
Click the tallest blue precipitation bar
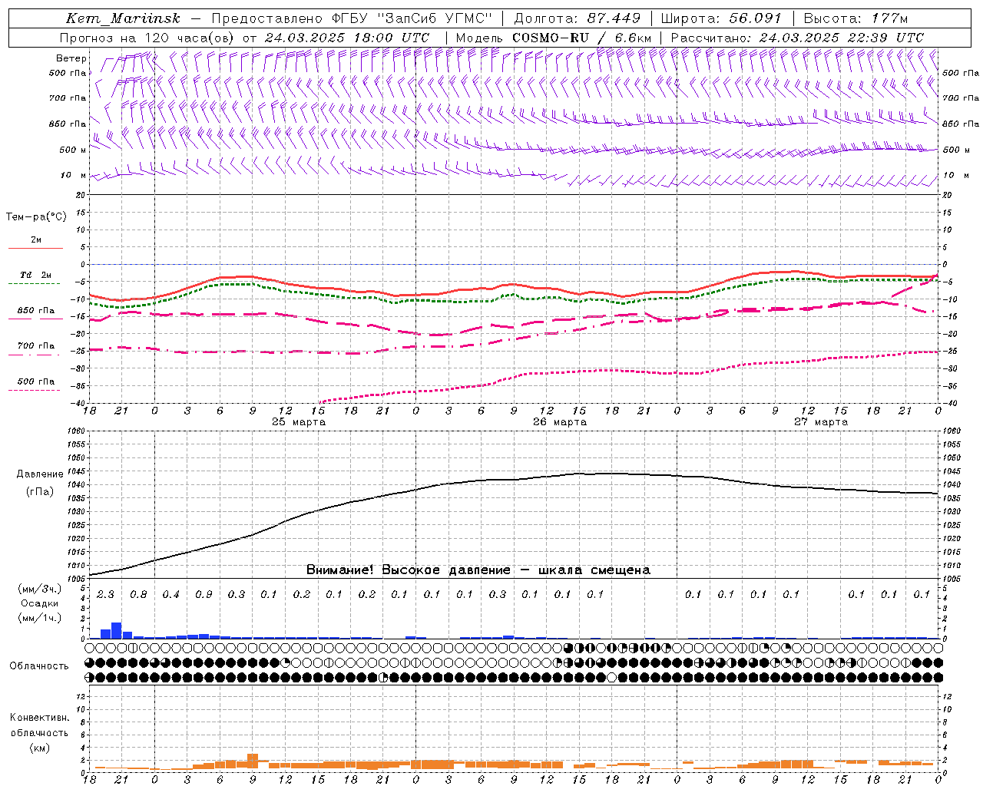coord(117,630)
